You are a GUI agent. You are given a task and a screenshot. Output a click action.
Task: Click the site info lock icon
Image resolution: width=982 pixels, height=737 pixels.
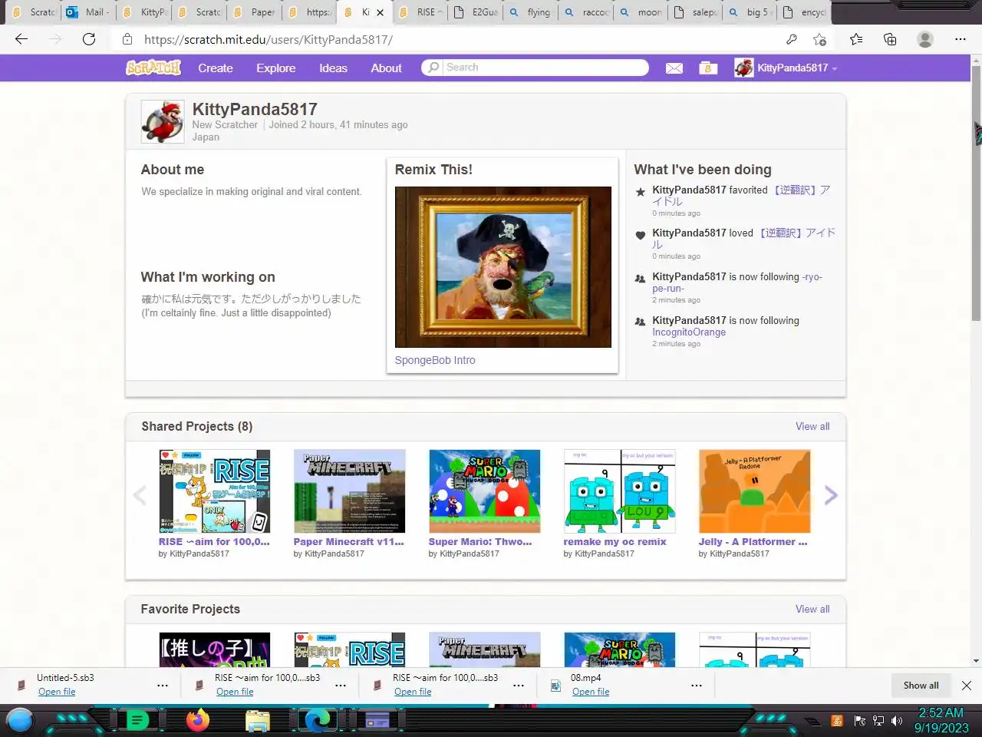(x=127, y=39)
